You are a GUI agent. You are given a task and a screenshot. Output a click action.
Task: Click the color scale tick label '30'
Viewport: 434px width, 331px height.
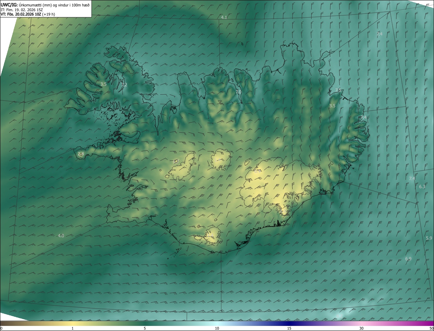[361, 328]
